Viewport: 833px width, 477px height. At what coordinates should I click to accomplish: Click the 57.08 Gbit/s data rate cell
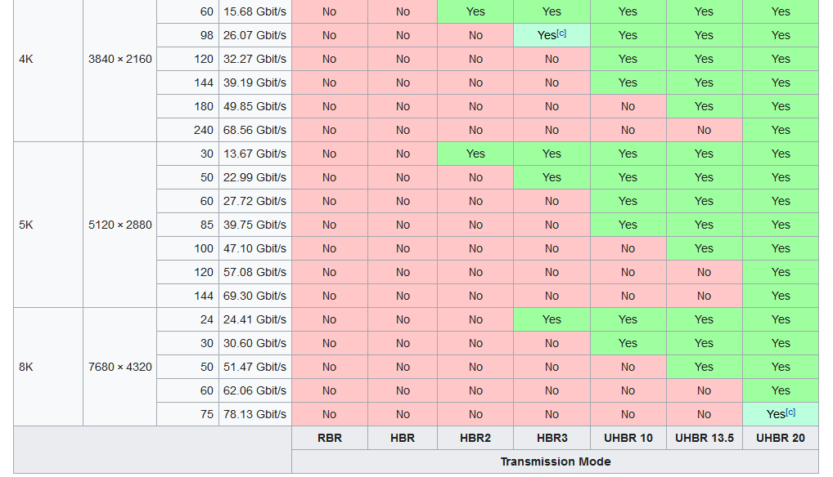pyautogui.click(x=255, y=273)
